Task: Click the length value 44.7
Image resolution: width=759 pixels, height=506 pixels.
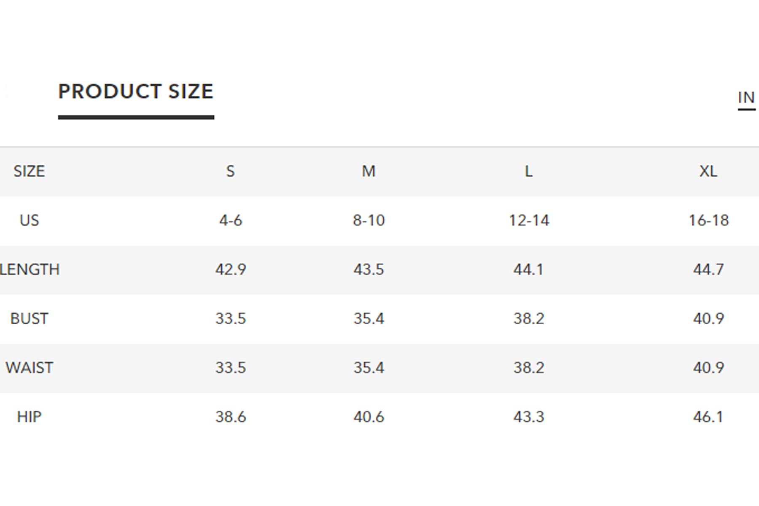Action: [x=708, y=269]
